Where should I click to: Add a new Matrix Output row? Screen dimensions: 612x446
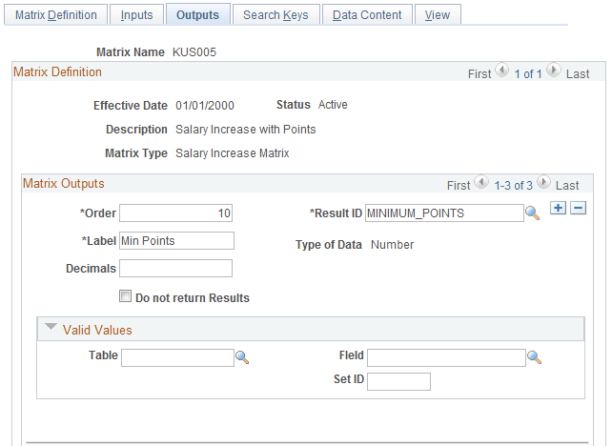[x=558, y=208]
